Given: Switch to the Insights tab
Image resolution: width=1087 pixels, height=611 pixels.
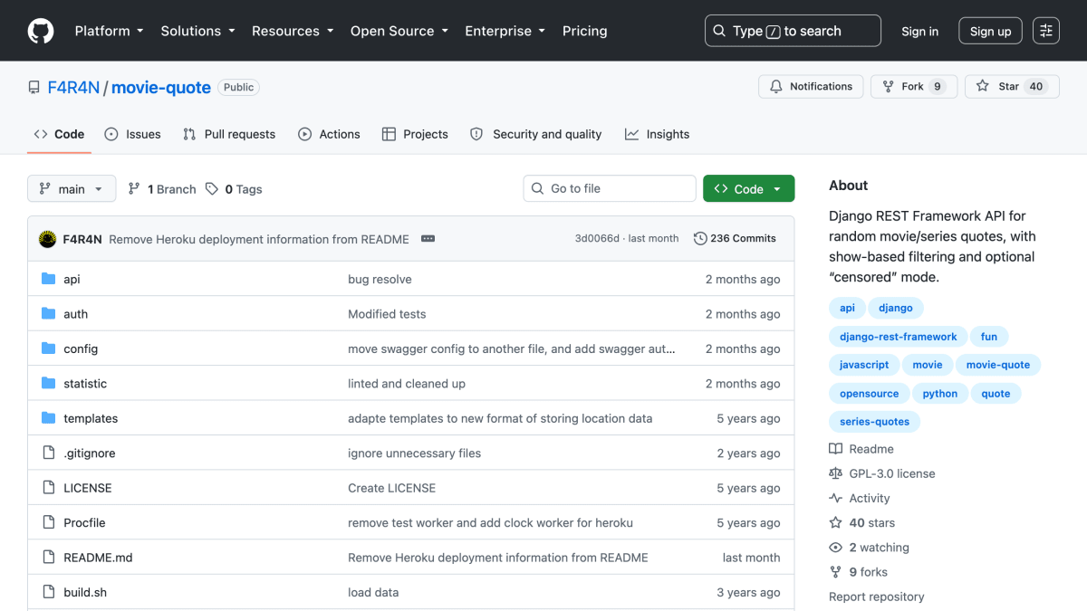Looking at the screenshot, I should [x=658, y=134].
